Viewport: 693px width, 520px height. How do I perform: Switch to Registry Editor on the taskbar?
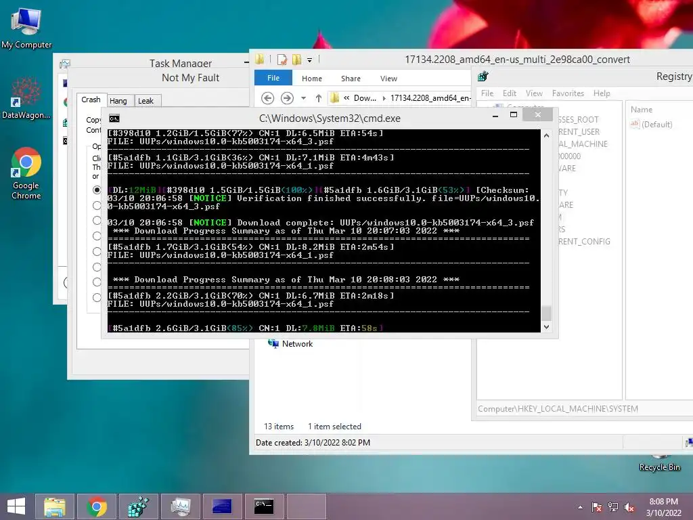coord(138,506)
